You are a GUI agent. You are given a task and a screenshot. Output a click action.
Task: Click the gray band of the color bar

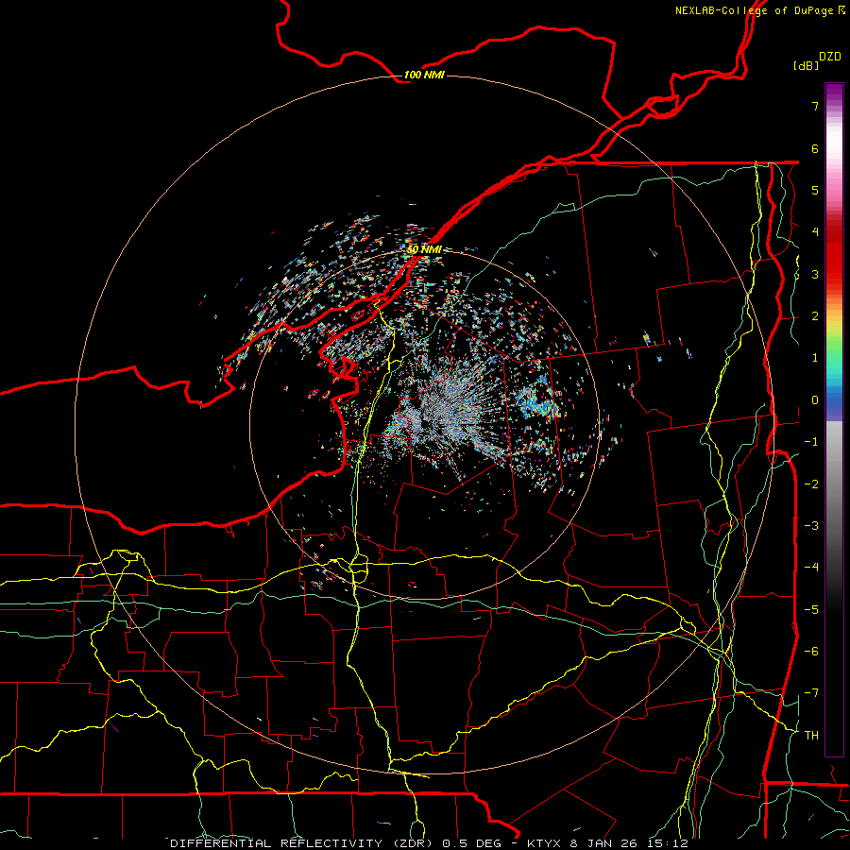tap(834, 488)
